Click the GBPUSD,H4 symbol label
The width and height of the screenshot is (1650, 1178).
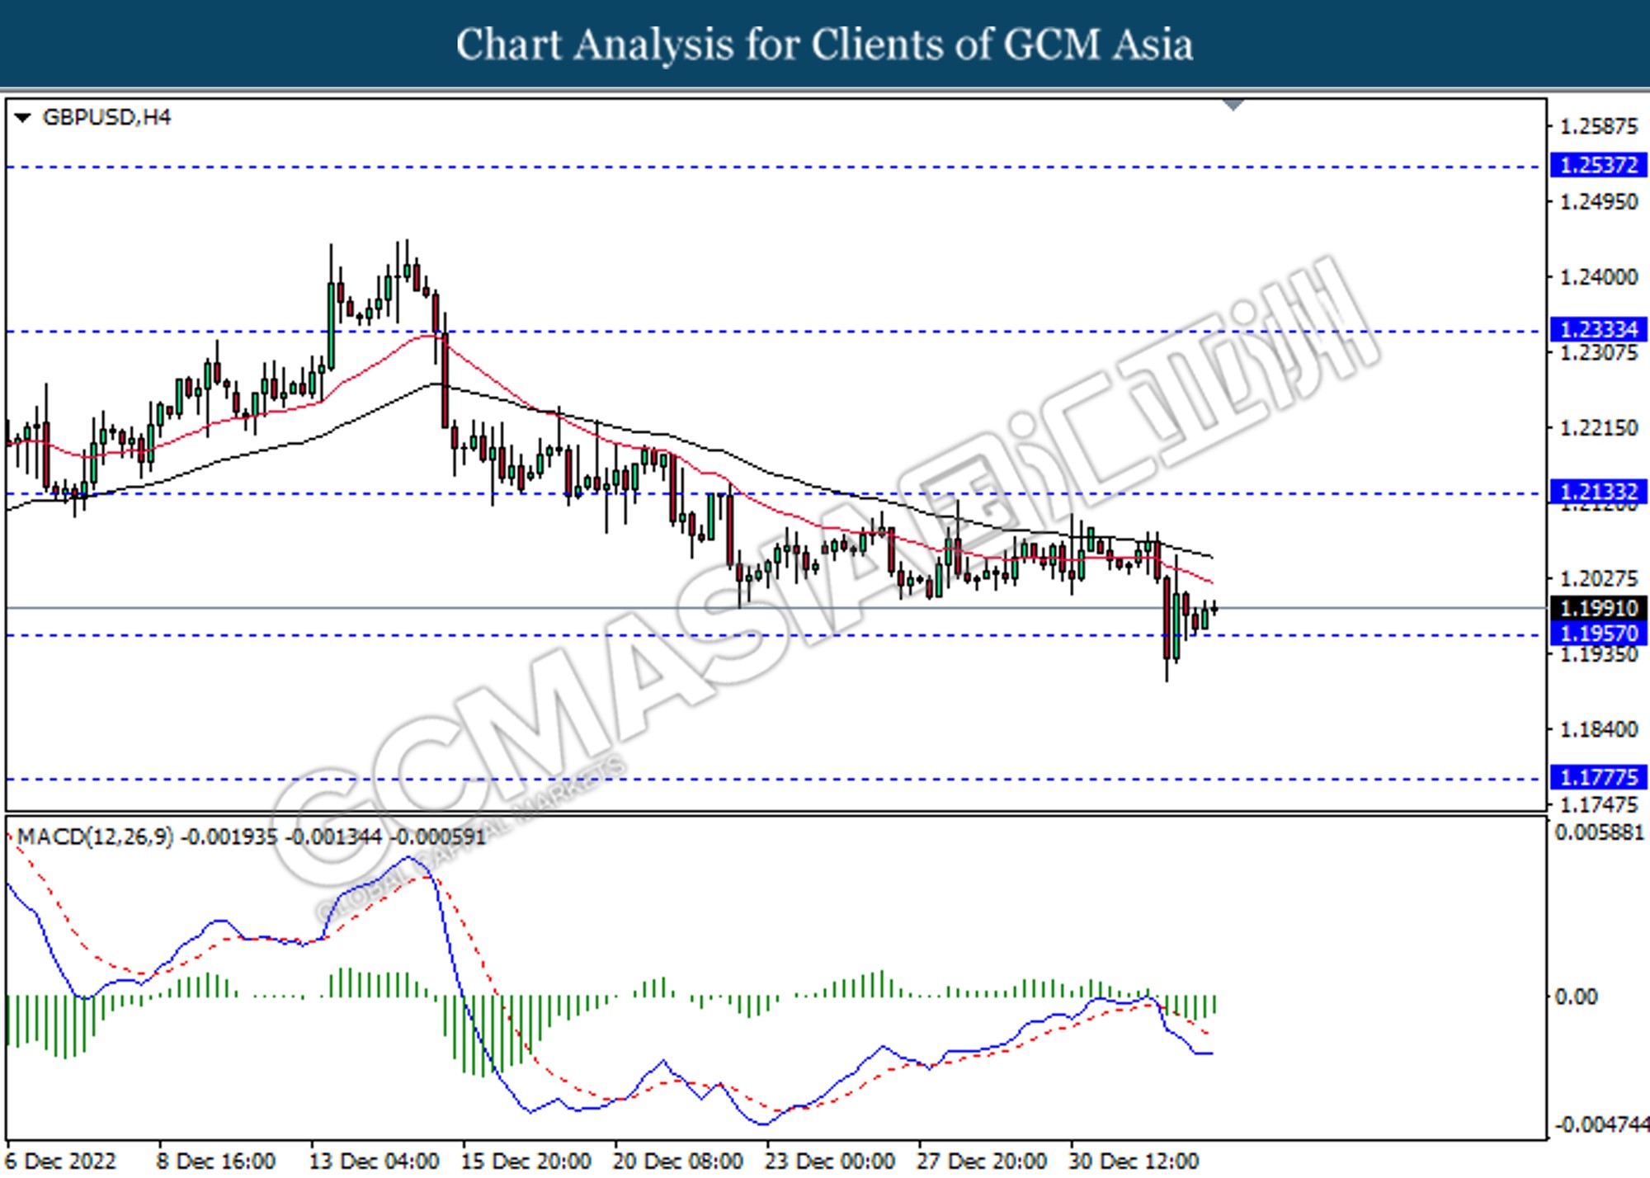click(106, 118)
